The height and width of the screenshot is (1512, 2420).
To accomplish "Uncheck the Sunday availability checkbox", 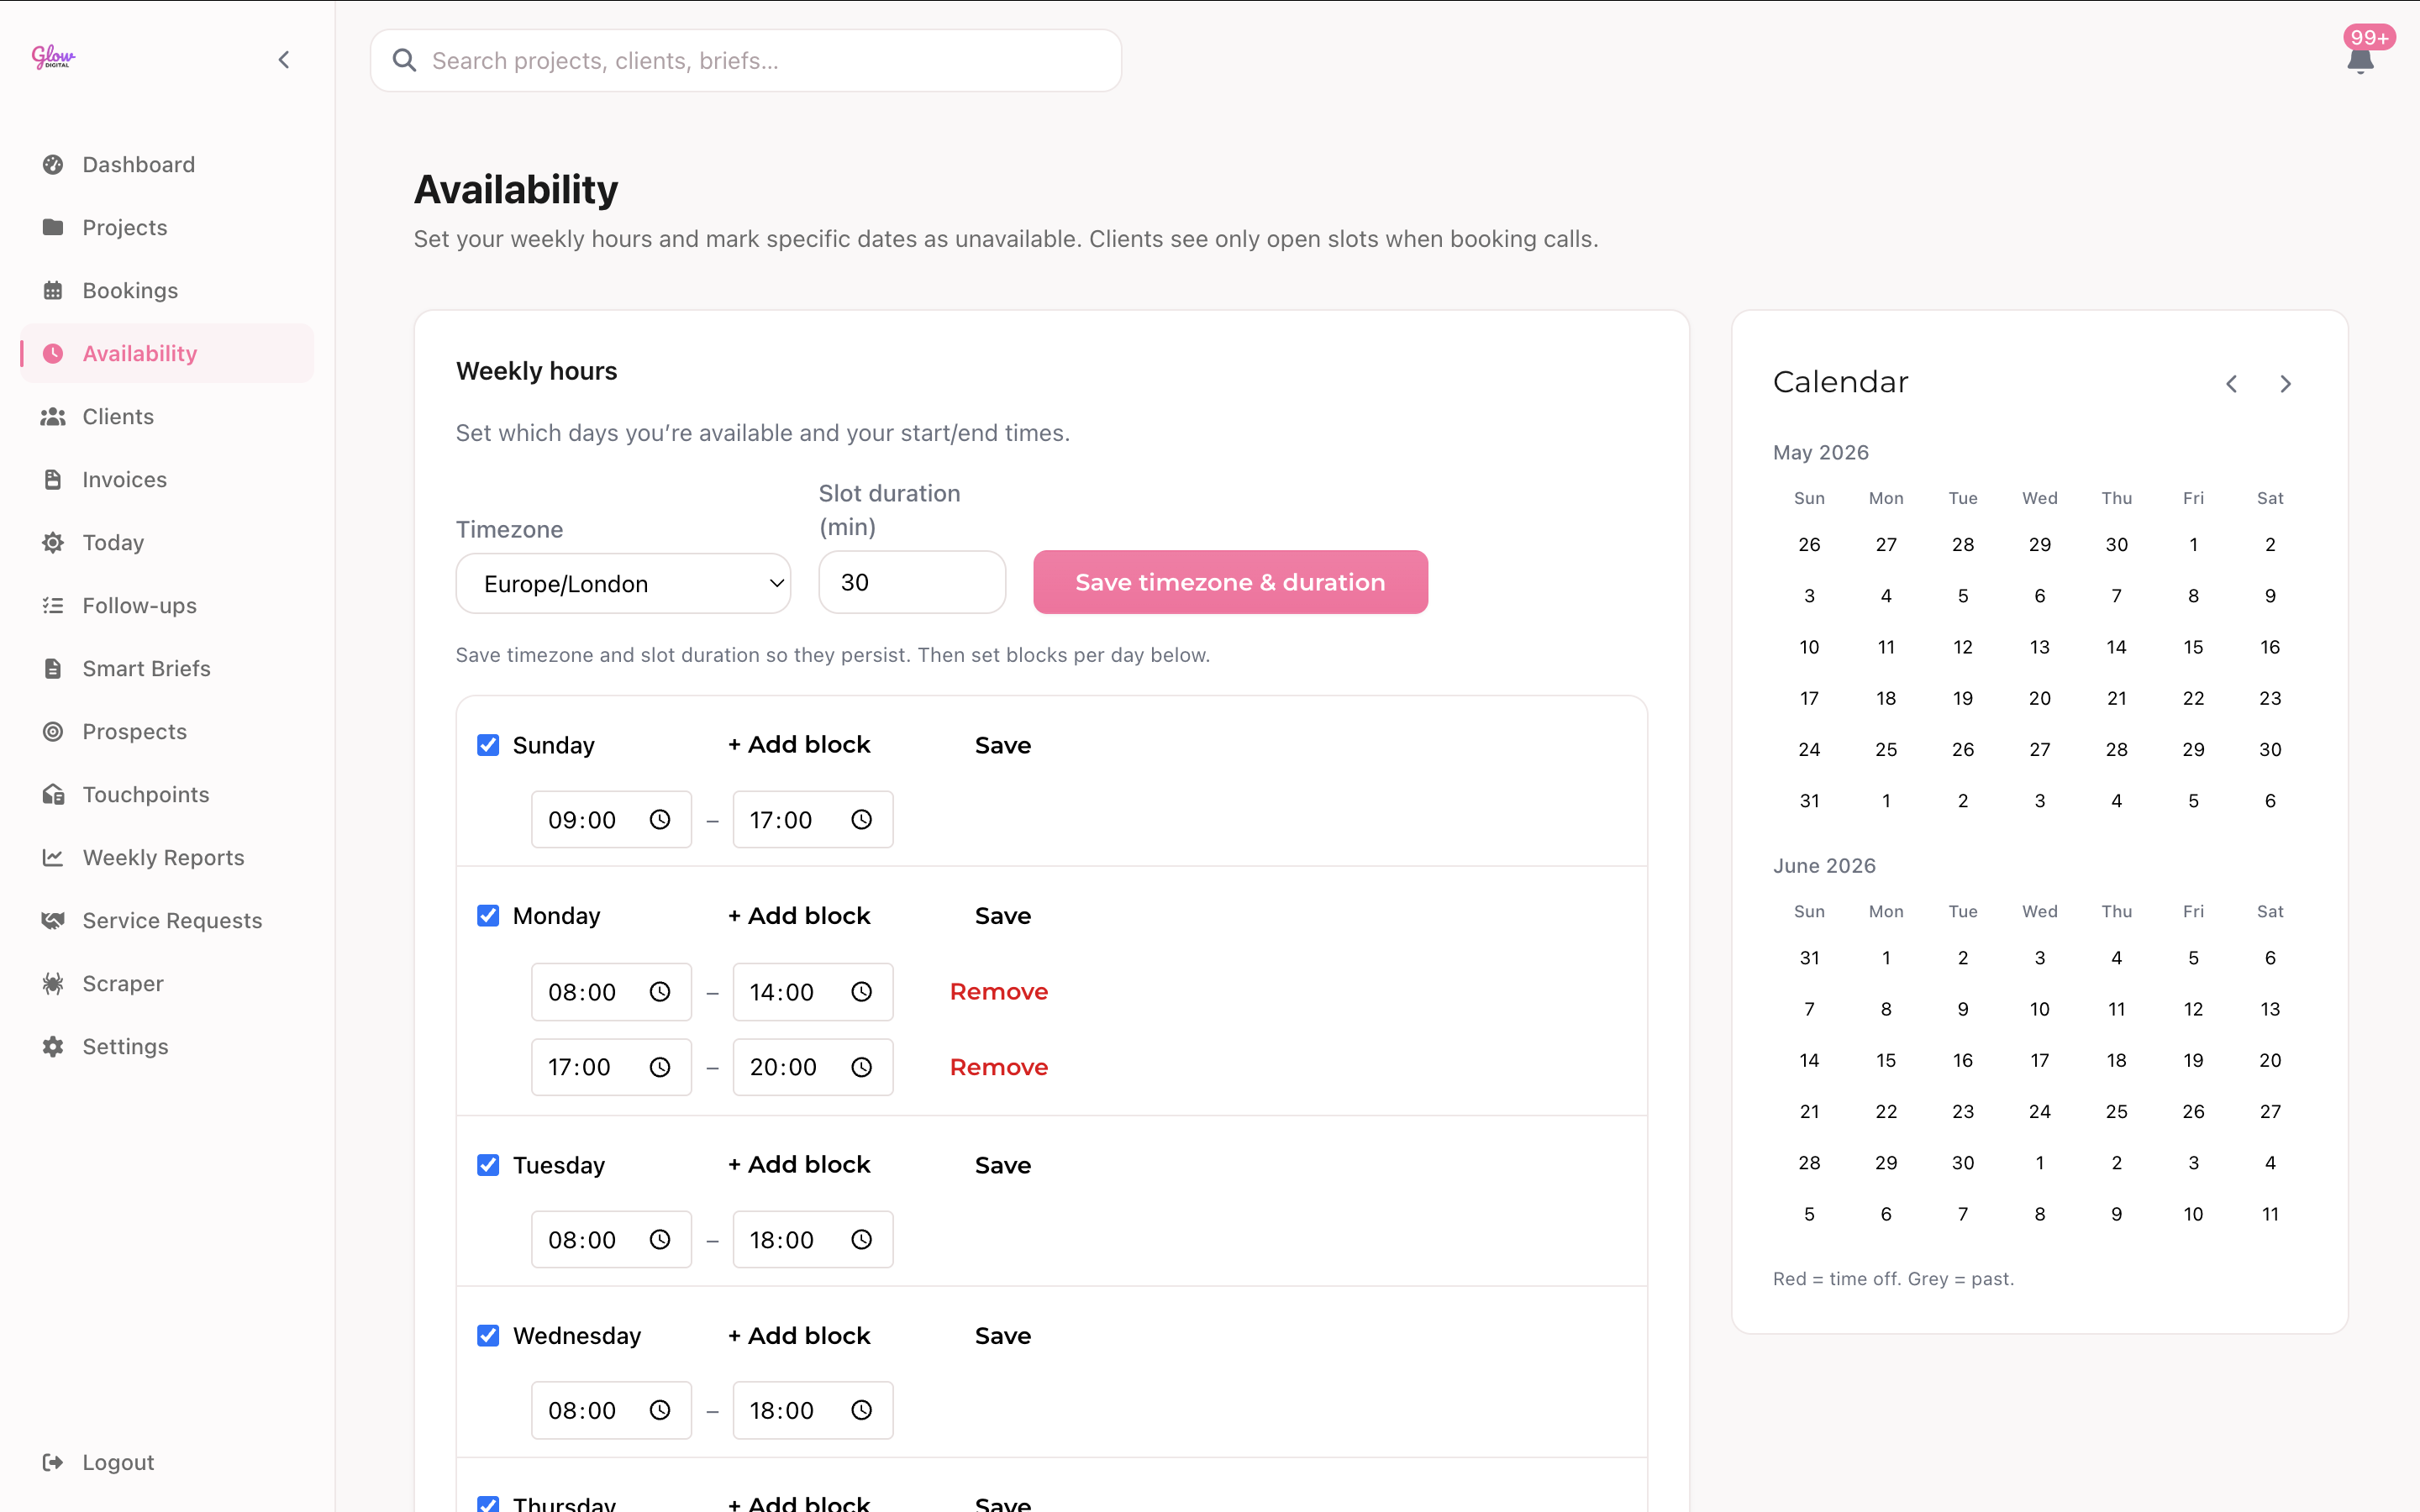I will coord(488,745).
